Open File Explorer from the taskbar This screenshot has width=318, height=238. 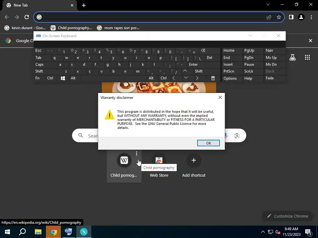click(38, 232)
